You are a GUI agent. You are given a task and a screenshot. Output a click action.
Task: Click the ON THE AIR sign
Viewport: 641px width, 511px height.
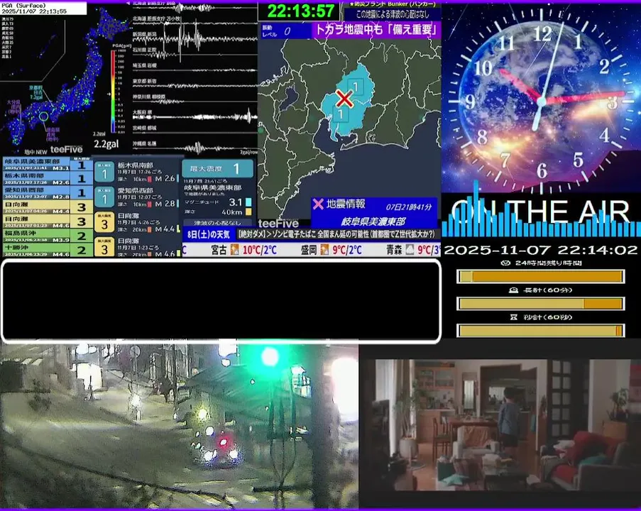coord(540,211)
